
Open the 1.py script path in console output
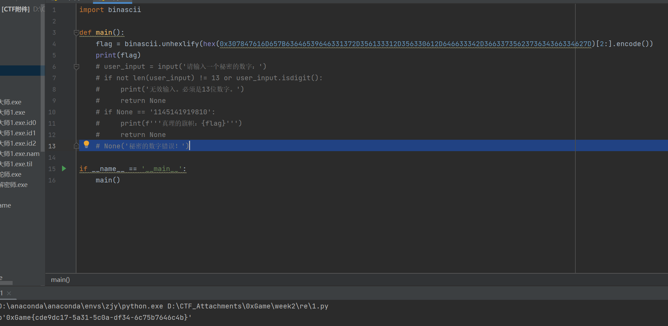click(x=248, y=306)
